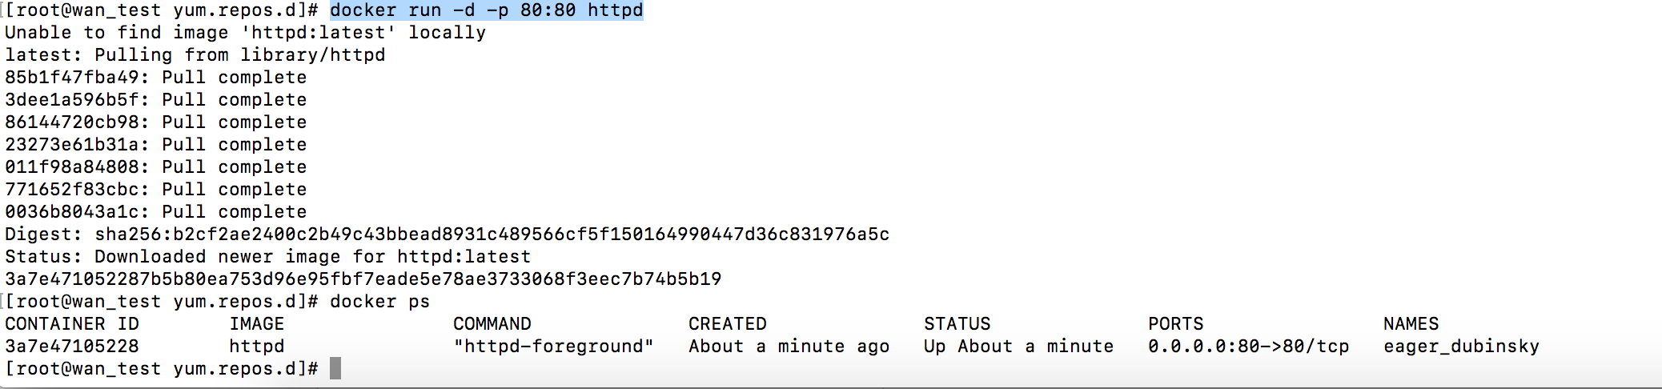Click the port mapping 0.0.0.0:80->80/tcp
Viewport: 1662px width, 389px height.
point(1248,347)
